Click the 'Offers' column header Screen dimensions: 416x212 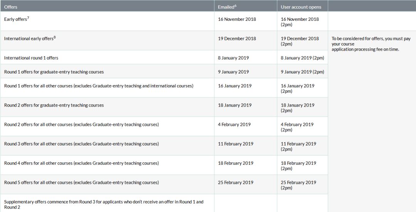(11, 7)
